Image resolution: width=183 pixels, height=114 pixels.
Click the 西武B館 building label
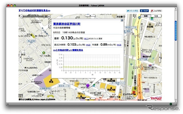(x=111, y=81)
